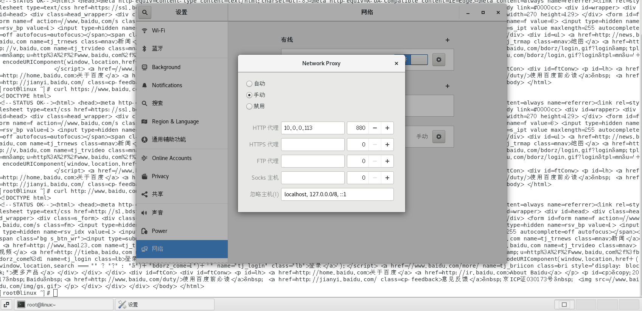
Task: Click the show desktop taskbar icon
Action: click(6, 305)
